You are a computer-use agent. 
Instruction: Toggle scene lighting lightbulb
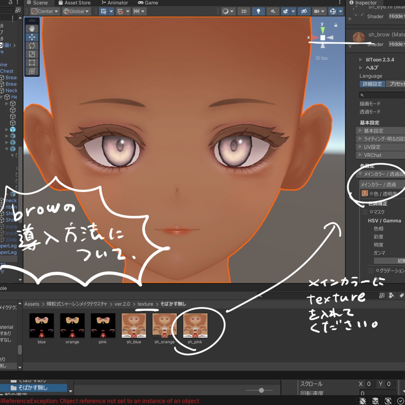258,11
